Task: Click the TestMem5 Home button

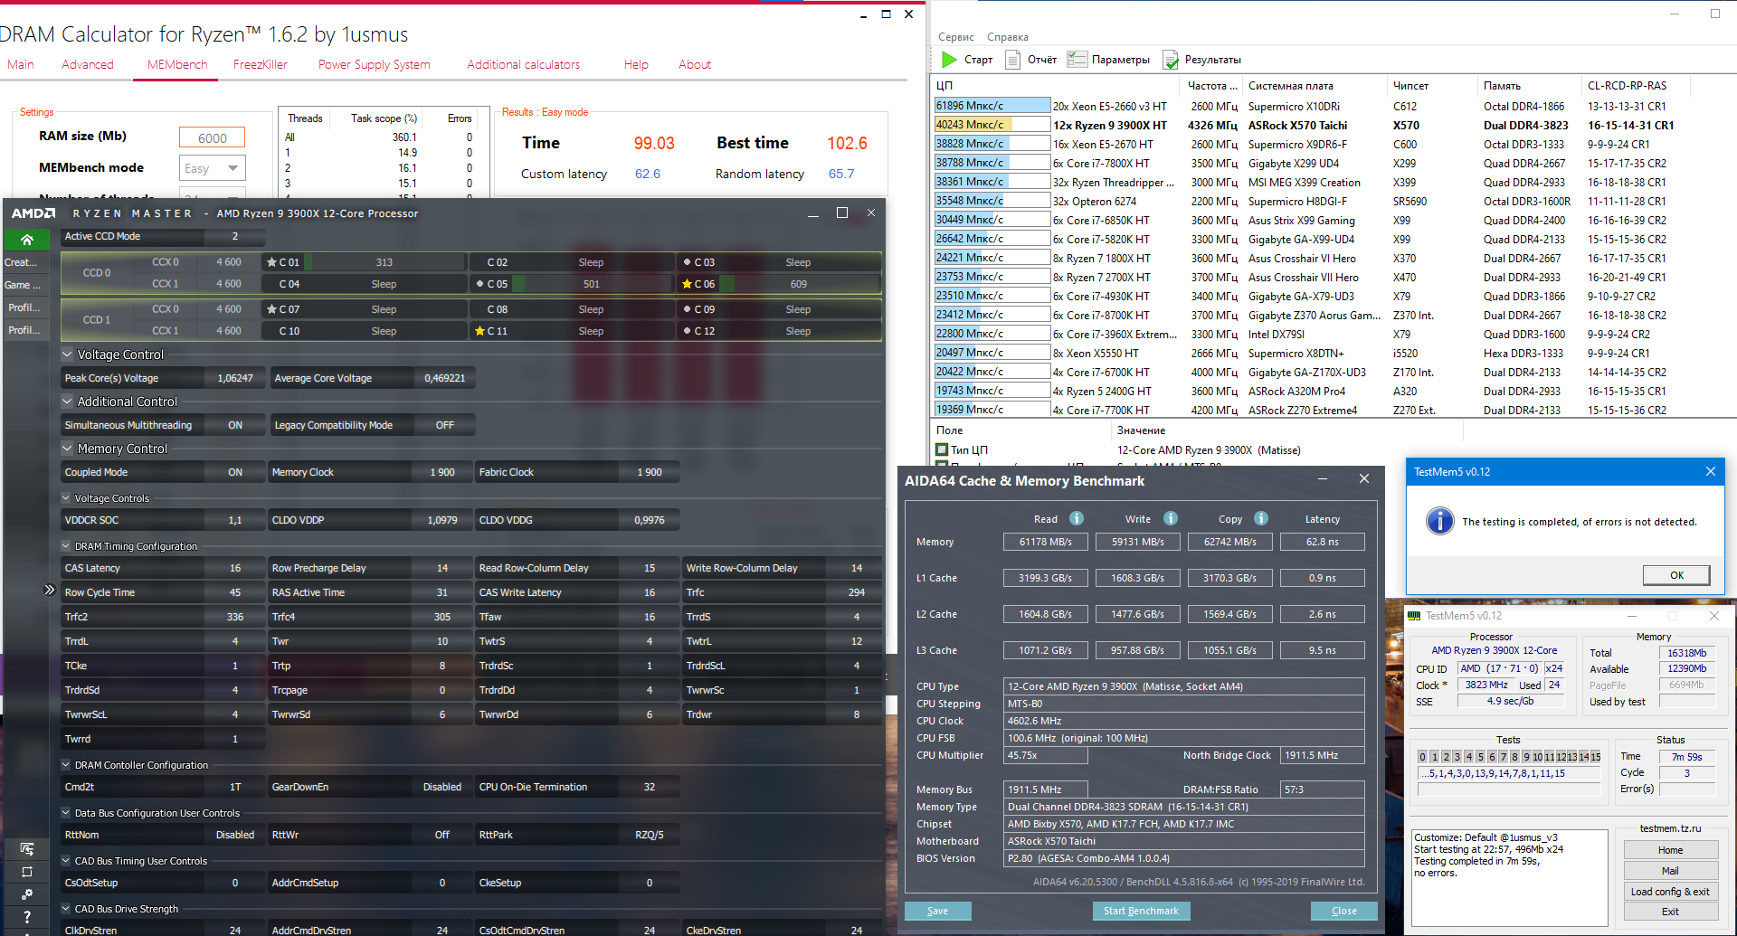Action: (1670, 850)
